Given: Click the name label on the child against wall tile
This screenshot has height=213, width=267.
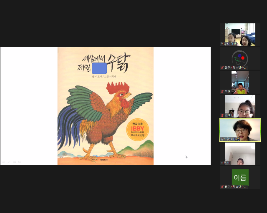Looking at the screenshot, I should pyautogui.click(x=225, y=163).
